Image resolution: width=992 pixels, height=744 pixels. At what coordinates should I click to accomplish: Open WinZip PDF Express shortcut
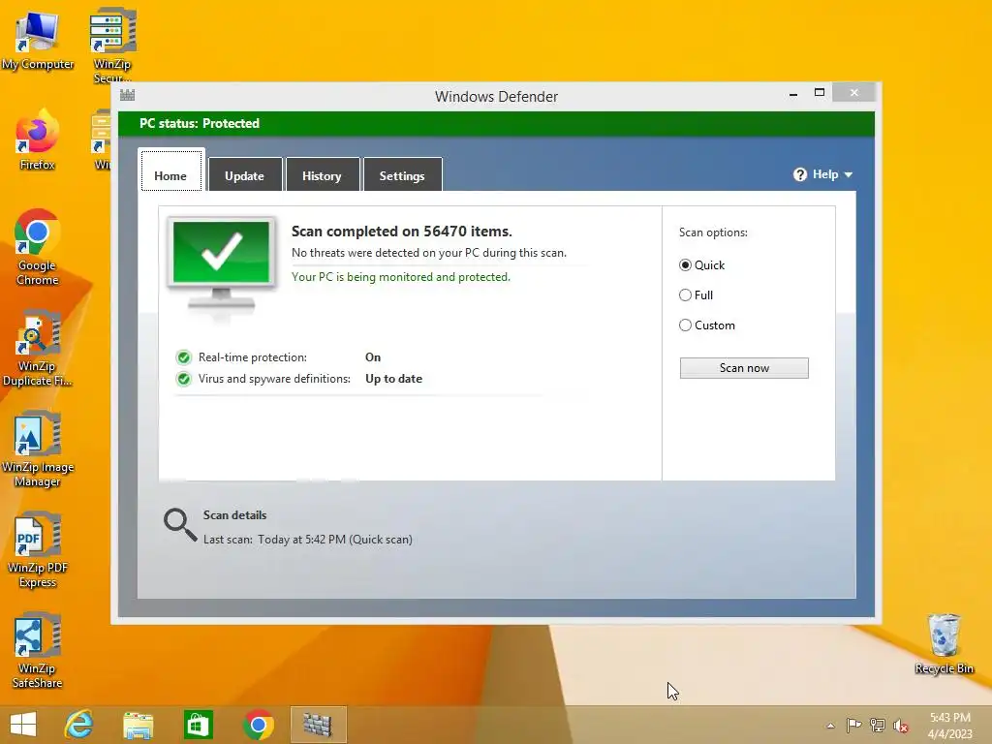pyautogui.click(x=38, y=550)
